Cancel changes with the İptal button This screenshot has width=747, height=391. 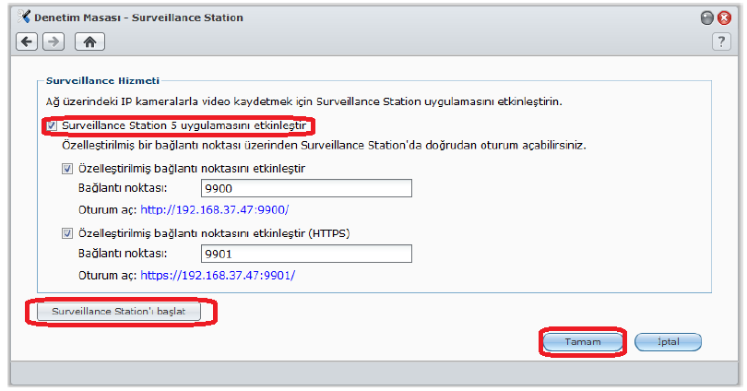[668, 341]
